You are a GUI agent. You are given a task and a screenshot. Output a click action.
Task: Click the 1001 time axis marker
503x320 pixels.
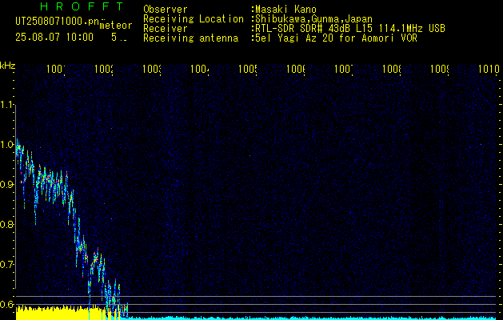[x=56, y=69]
